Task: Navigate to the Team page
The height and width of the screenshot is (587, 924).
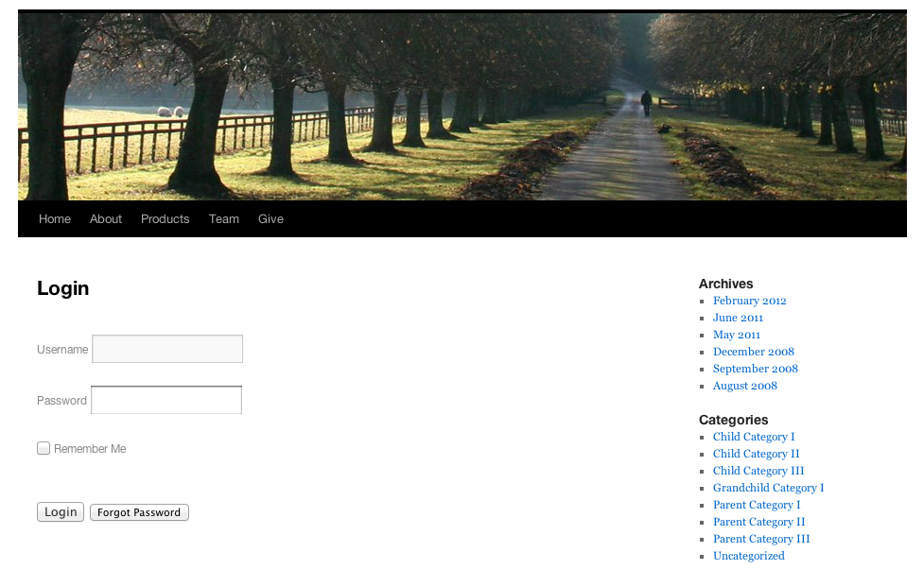Action: coord(223,218)
